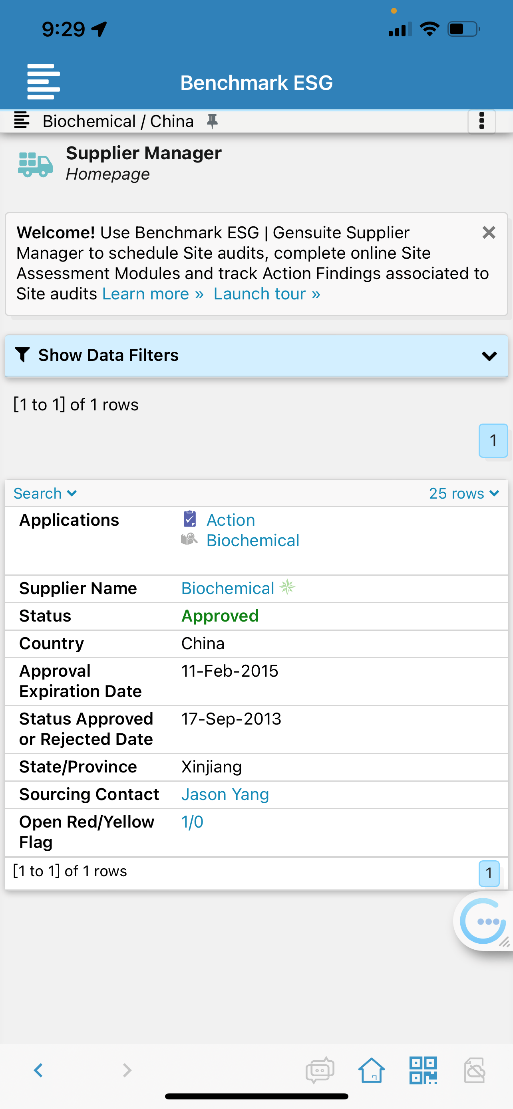
Task: Dismiss the Welcome message box
Action: (489, 232)
